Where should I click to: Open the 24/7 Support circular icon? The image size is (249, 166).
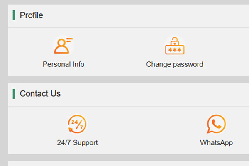pos(77,124)
